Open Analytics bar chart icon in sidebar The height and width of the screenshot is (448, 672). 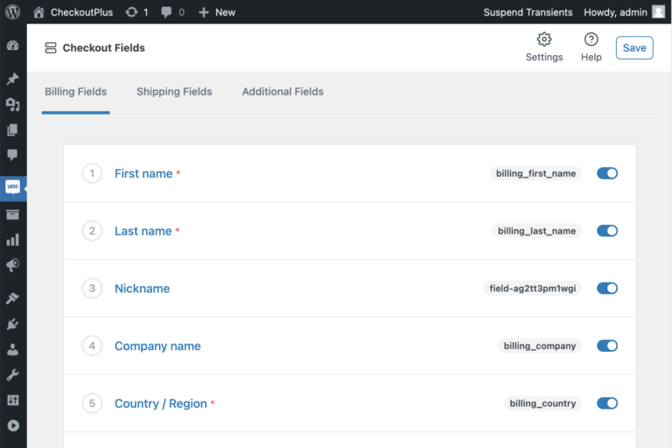coord(13,240)
